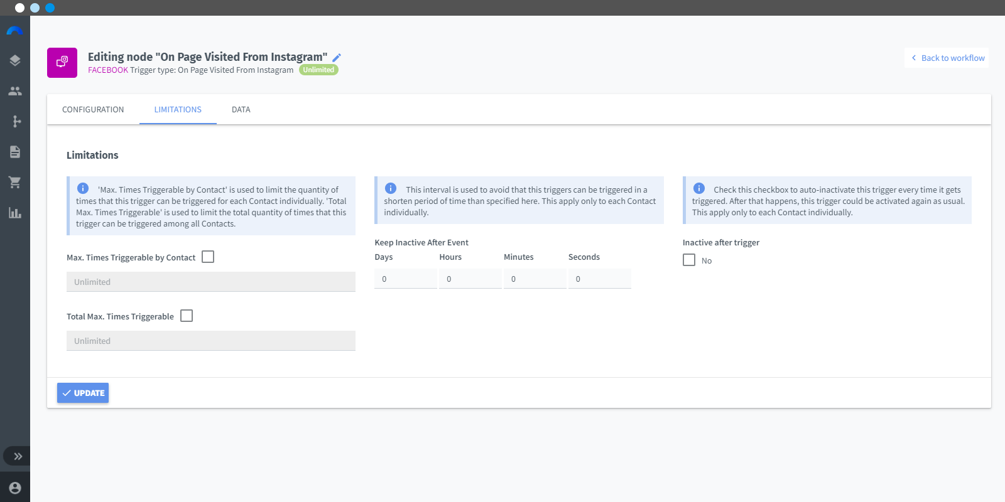Screen dimensions: 1005x502
Task: Go back to workflow
Action: (x=947, y=58)
